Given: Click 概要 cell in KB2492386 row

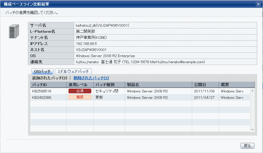Looking at the screenshot, I should point(232,97).
